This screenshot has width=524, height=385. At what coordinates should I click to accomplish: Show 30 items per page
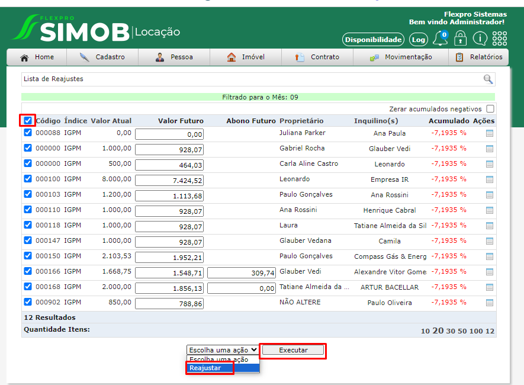[x=451, y=331]
